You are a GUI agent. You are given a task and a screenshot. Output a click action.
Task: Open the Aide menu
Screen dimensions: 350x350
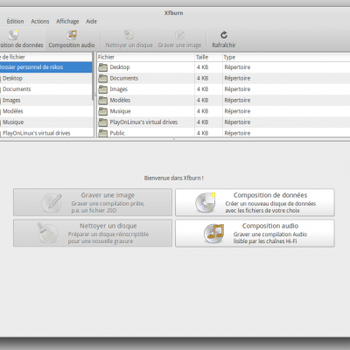click(x=91, y=21)
